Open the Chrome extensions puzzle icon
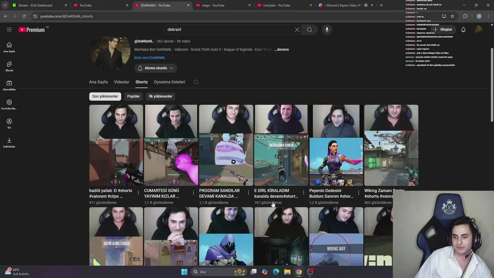This screenshot has width=494, height=278. [x=465, y=16]
